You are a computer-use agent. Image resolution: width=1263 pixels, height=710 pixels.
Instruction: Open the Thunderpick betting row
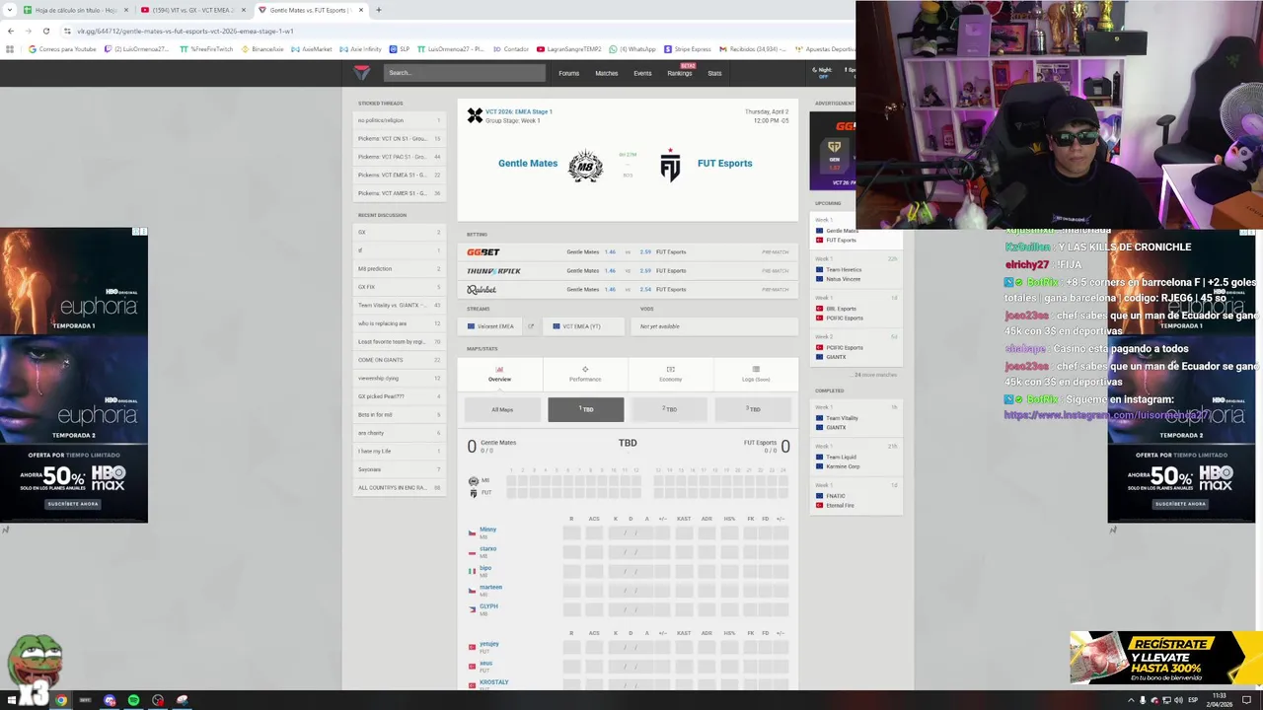point(628,270)
